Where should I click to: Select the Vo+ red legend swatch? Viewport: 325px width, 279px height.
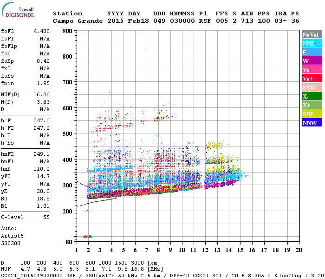312,79
